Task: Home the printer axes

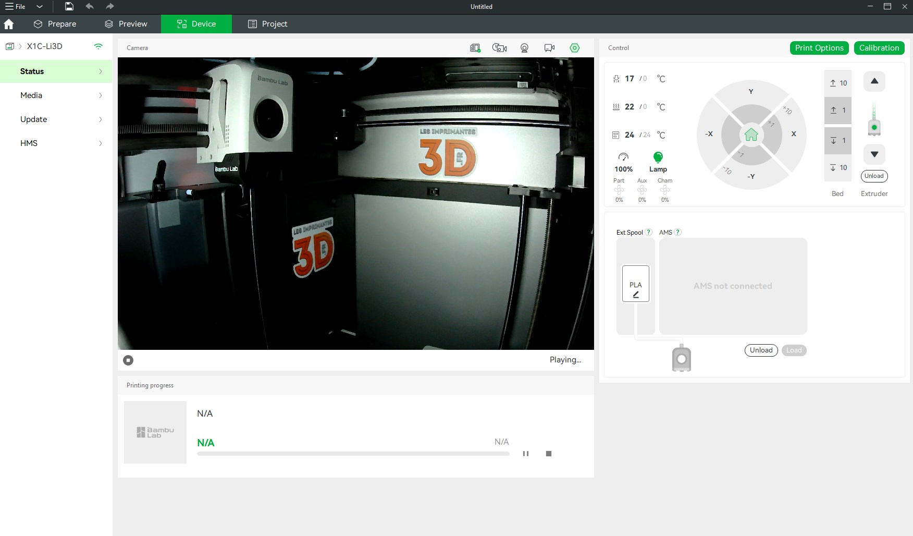Action: tap(751, 135)
